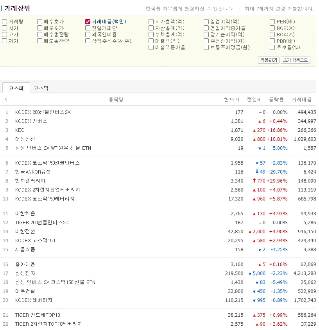
Task: Check the PBR(배) checkbox
Action: tap(272, 41)
